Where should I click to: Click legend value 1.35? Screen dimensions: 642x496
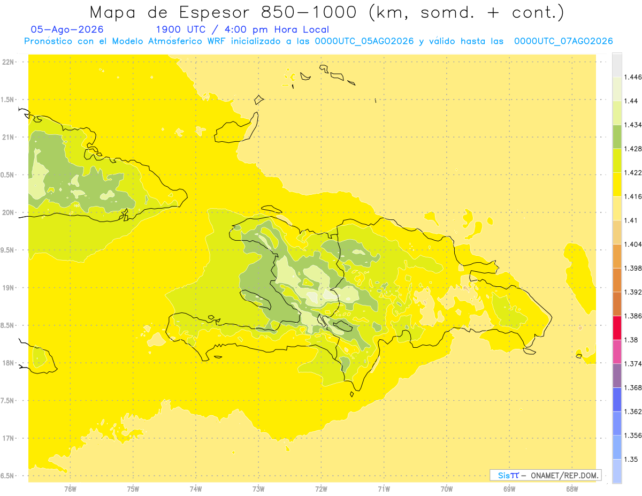632,459
